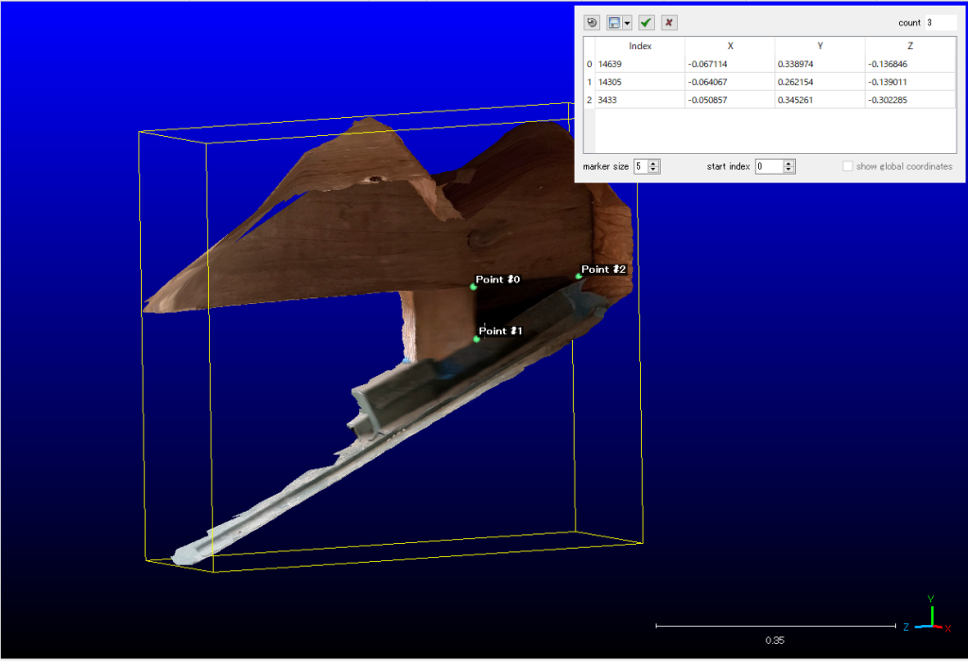Click the marker size value field
968x661 pixels.
click(x=639, y=166)
